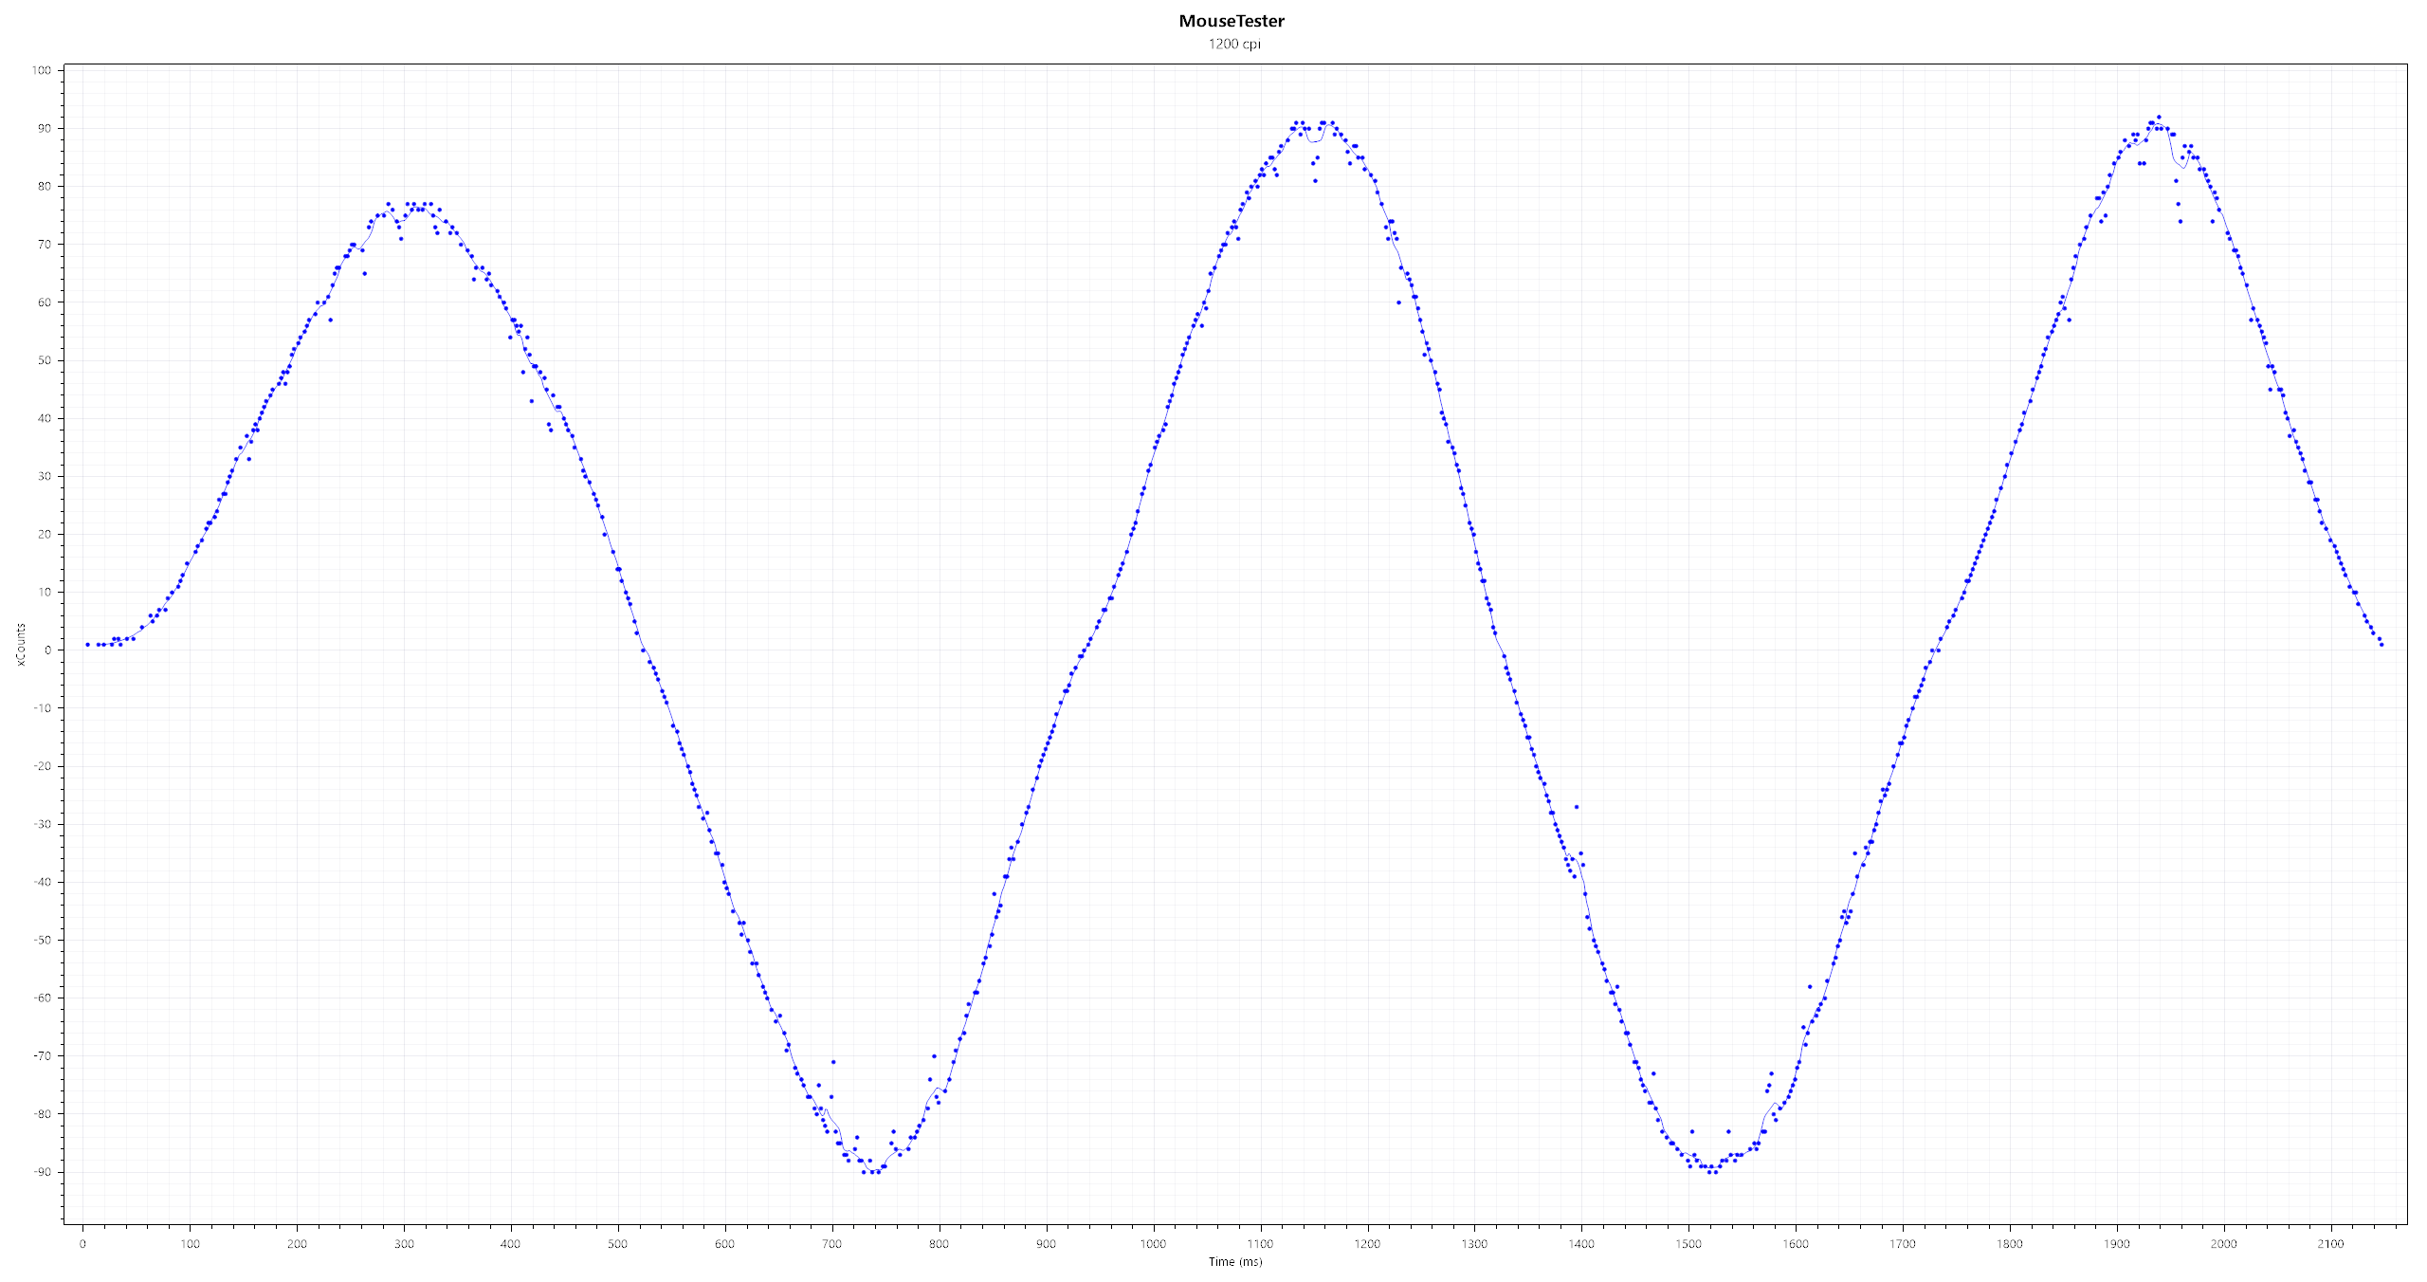This screenshot has height=1282, width=2427.
Task: Click the outlier point at 60 near 1230 ms
Action: click(1398, 302)
